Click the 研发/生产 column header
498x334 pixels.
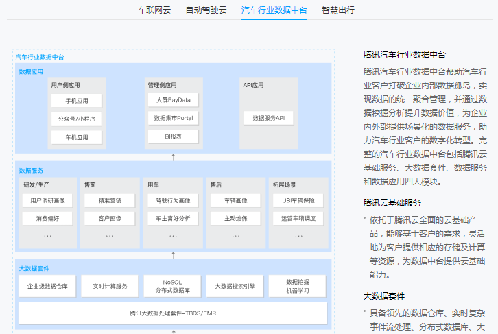36,184
